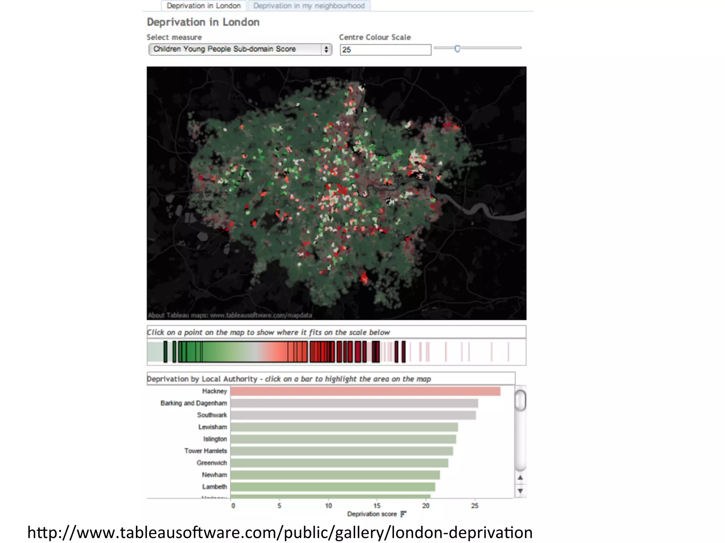Click the Centre Colour Scale value field

pos(385,50)
